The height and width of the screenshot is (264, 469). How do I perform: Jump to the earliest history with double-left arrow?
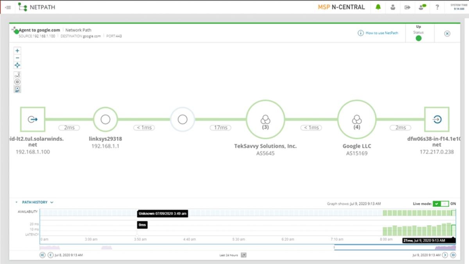(x=43, y=255)
